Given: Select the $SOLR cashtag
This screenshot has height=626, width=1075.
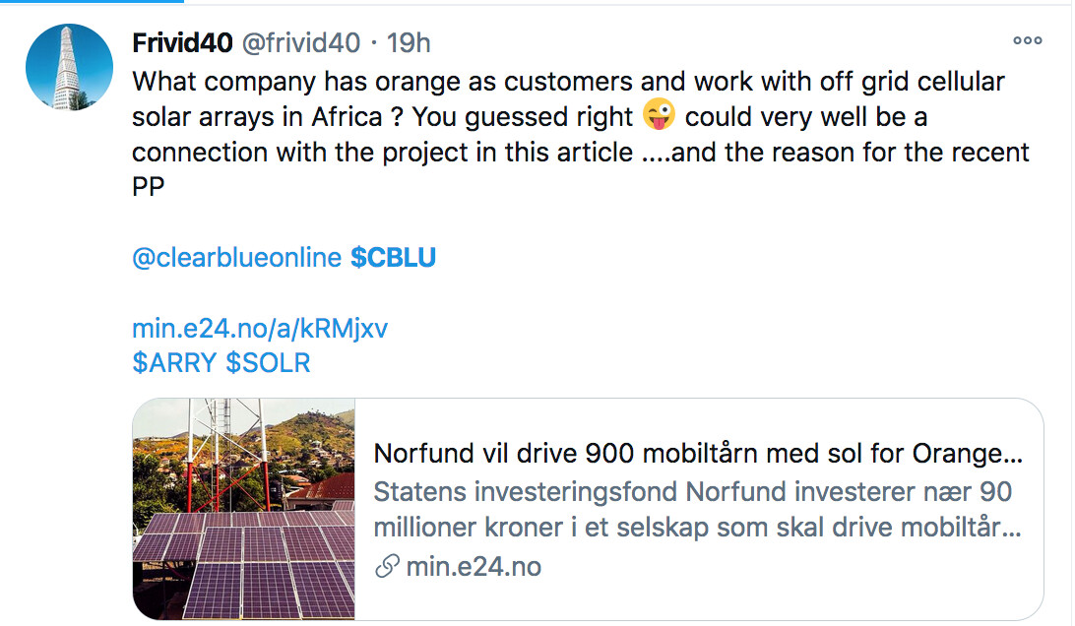Looking at the screenshot, I should click(x=268, y=363).
